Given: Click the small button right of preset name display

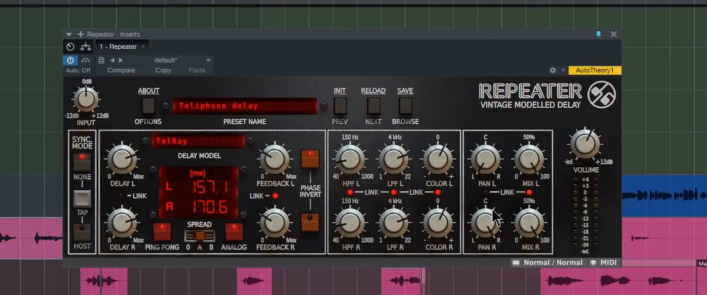Looking at the screenshot, I should coord(323,106).
